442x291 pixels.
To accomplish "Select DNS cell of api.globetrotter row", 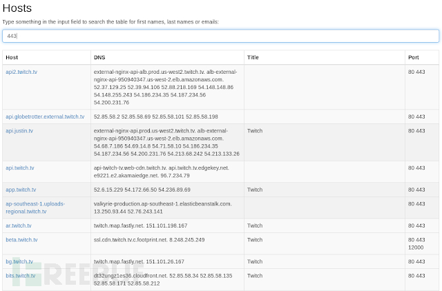I will pyautogui.click(x=167, y=117).
